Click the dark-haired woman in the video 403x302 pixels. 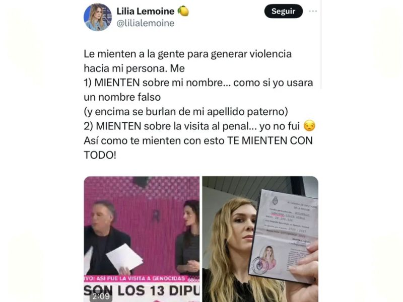tap(188, 238)
